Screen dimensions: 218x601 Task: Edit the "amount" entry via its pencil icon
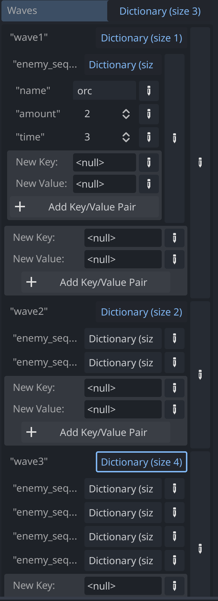[x=149, y=114]
